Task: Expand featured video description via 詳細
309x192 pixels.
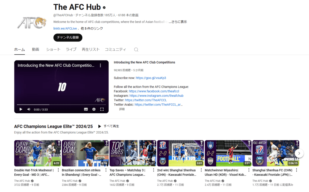Action: pos(122,109)
